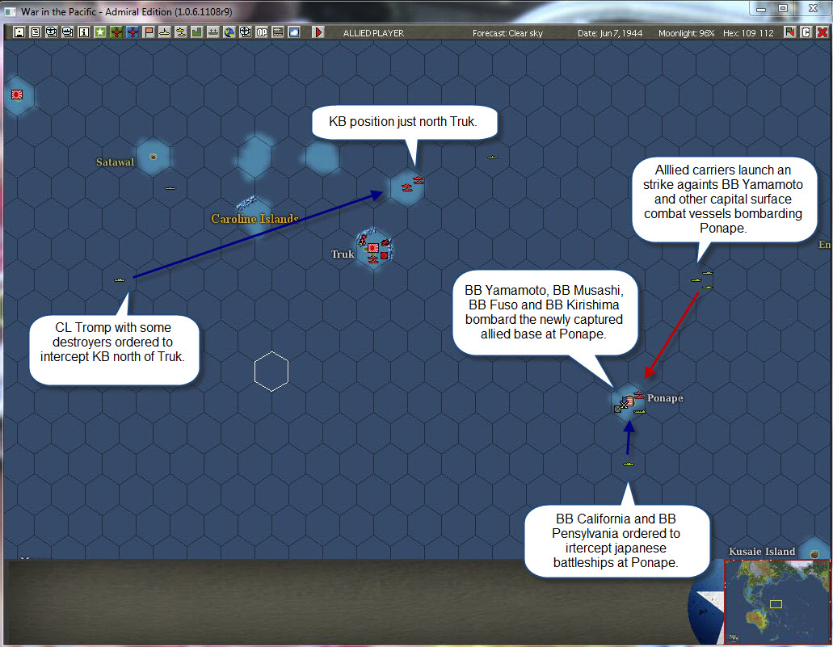Open the weather cloud toolbar icon
833x647 pixels.
click(294, 32)
